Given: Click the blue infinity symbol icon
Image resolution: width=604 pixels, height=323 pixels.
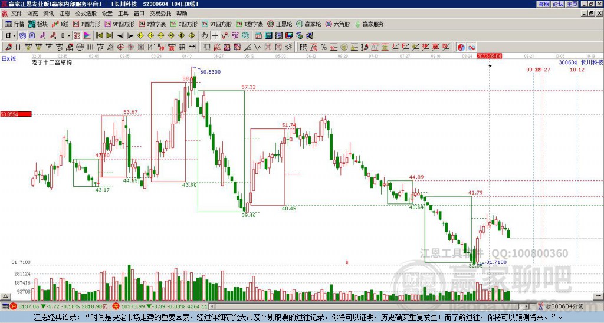Looking at the screenshot, I should tap(471, 47).
